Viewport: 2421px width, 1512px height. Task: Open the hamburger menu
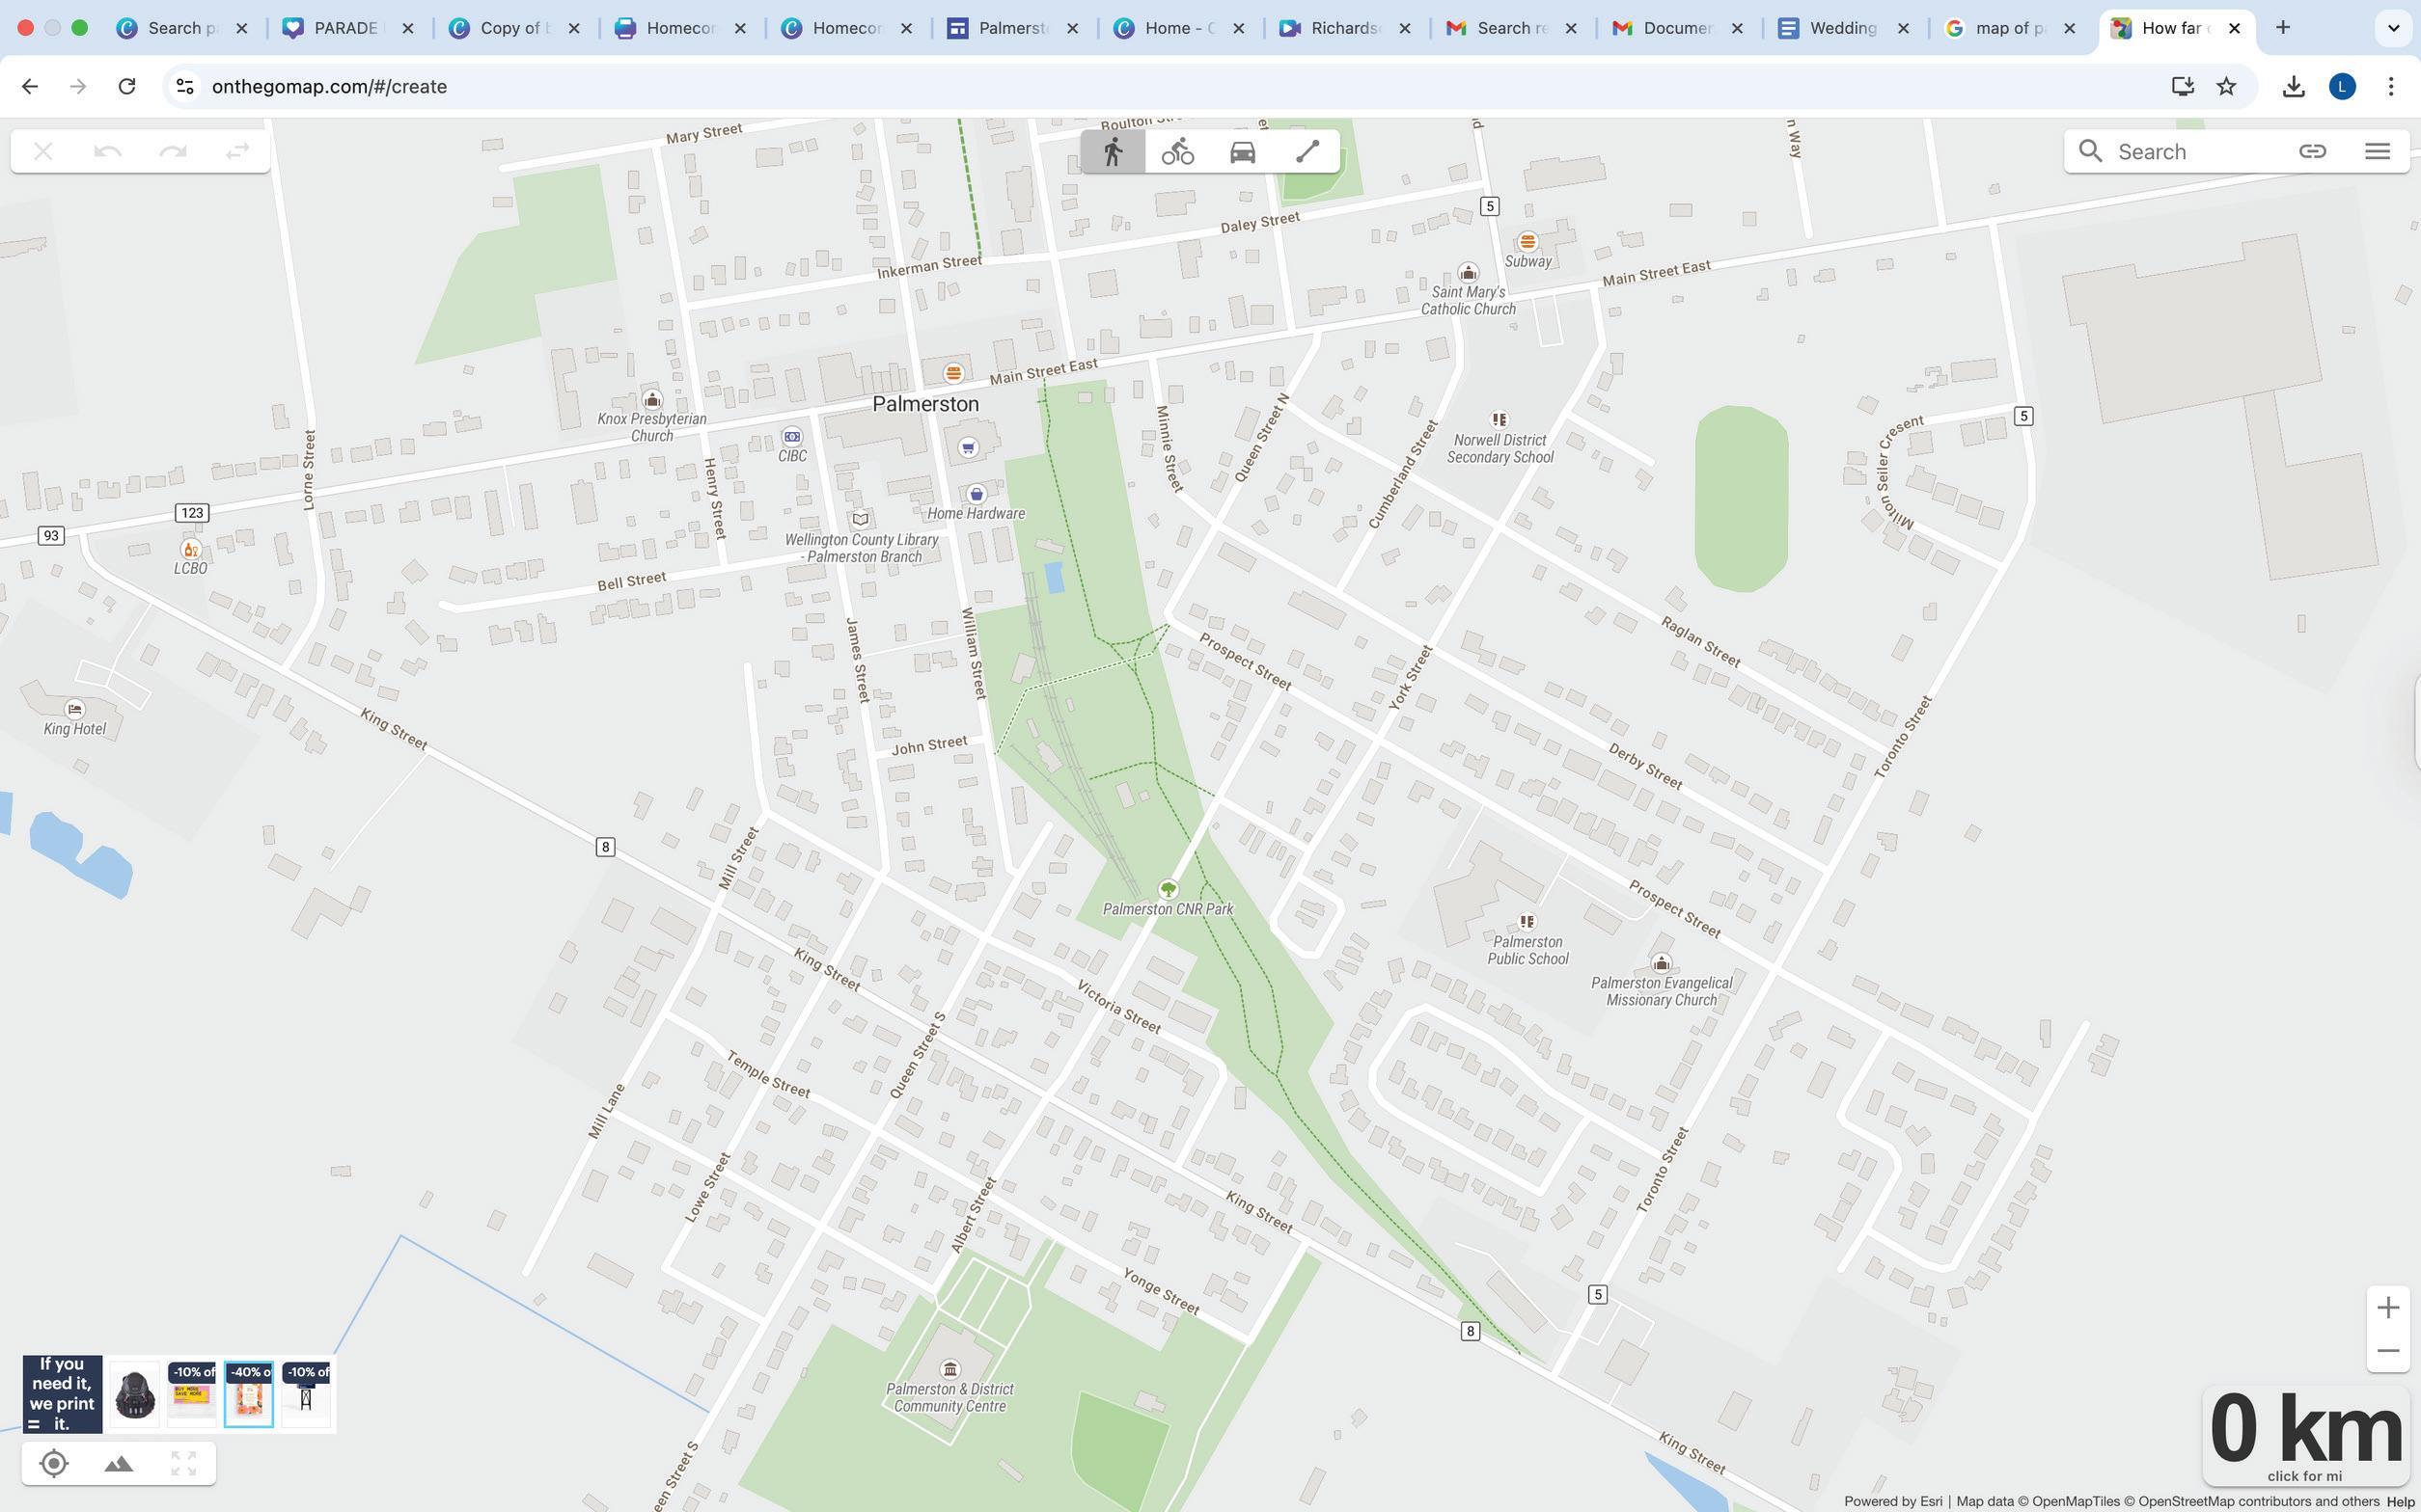pos(2377,151)
